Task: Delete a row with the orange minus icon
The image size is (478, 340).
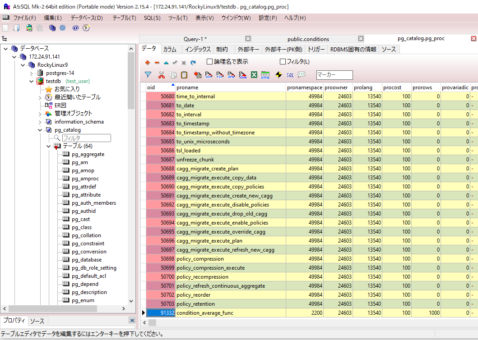Action: pyautogui.click(x=157, y=63)
